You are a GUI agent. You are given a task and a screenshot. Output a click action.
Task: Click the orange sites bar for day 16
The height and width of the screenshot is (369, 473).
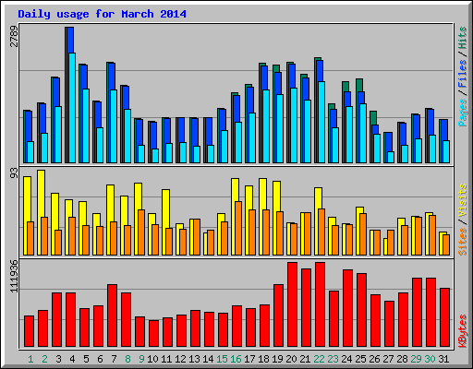point(238,228)
